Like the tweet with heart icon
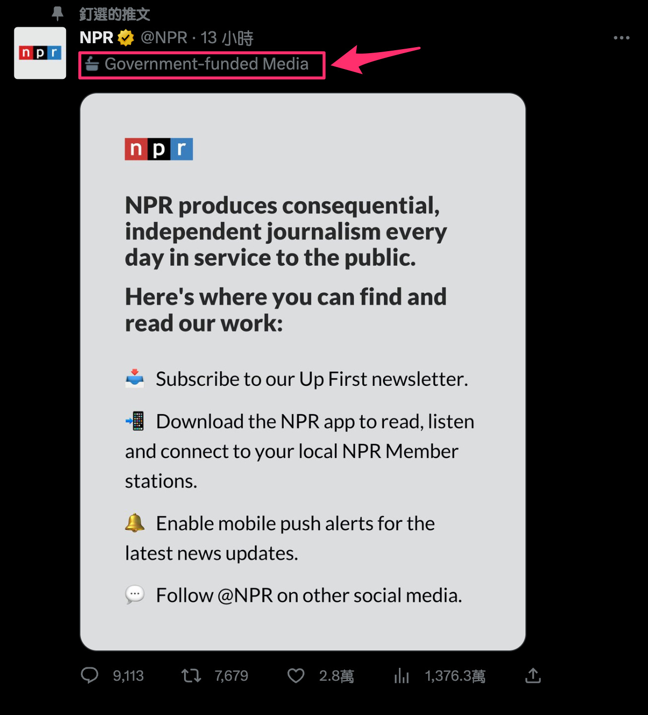This screenshot has width=648, height=715. point(296,676)
